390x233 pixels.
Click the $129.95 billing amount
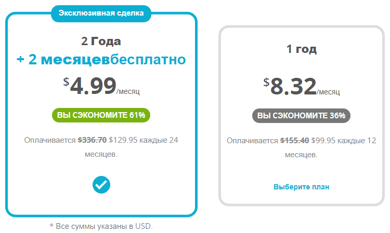click(x=123, y=140)
